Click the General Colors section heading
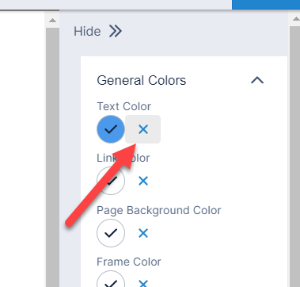 click(x=142, y=80)
